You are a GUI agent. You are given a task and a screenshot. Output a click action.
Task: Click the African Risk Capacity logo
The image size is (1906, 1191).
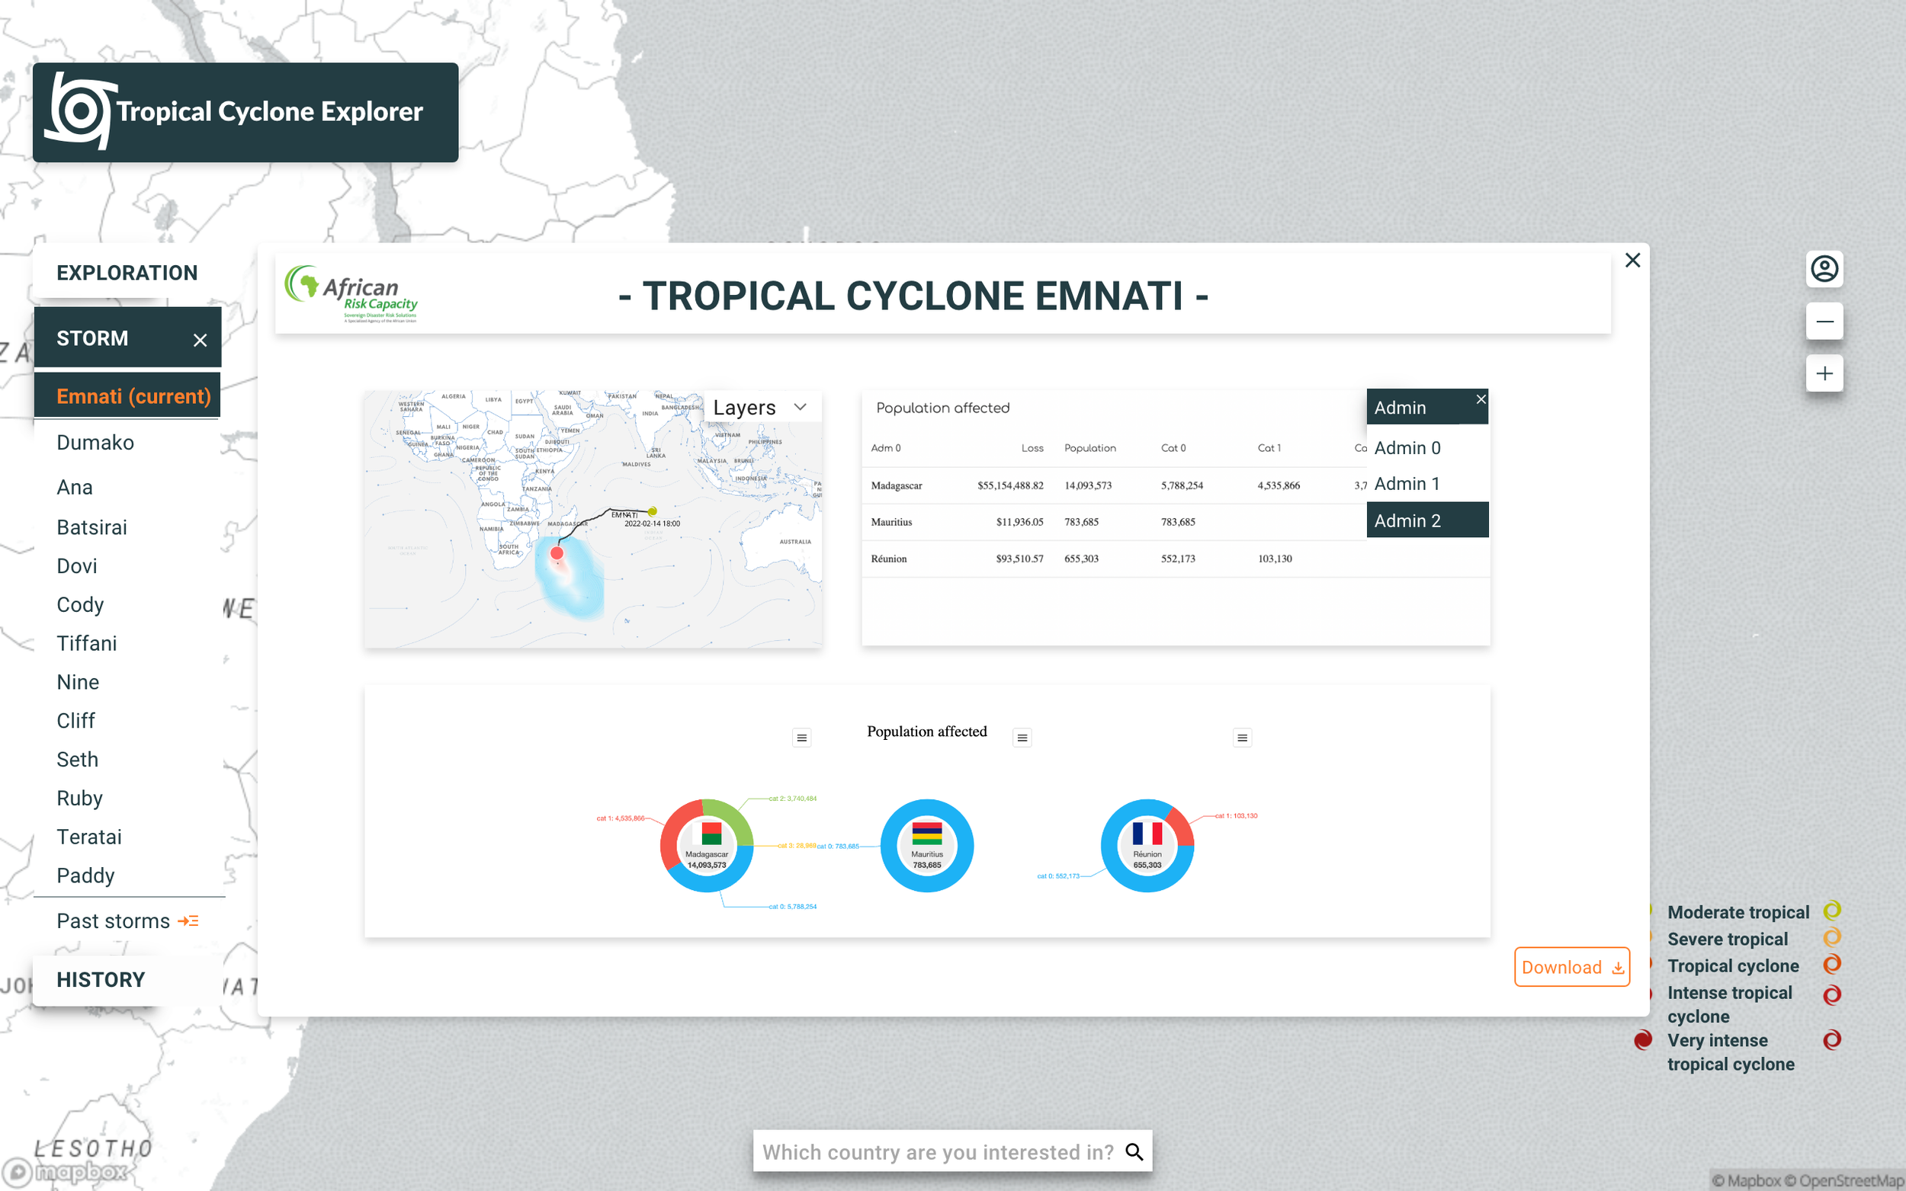click(351, 293)
